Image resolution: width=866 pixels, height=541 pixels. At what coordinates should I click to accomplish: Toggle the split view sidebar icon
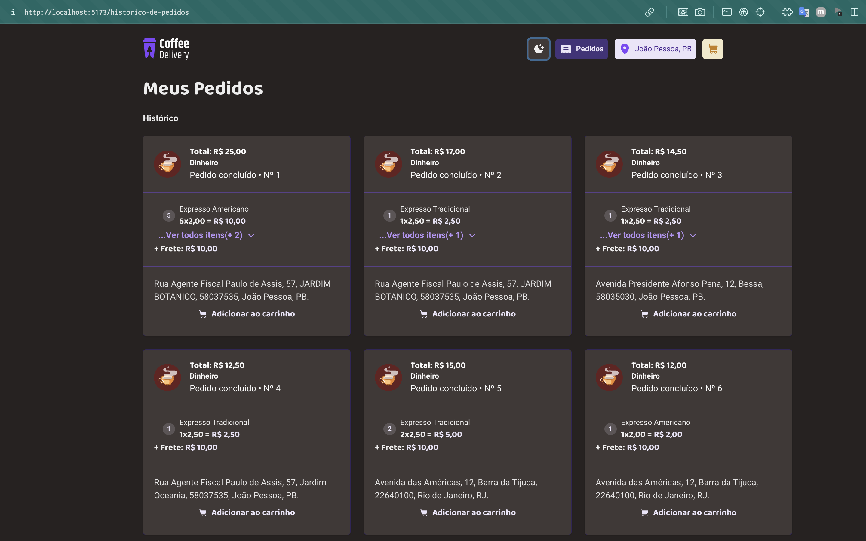click(854, 12)
